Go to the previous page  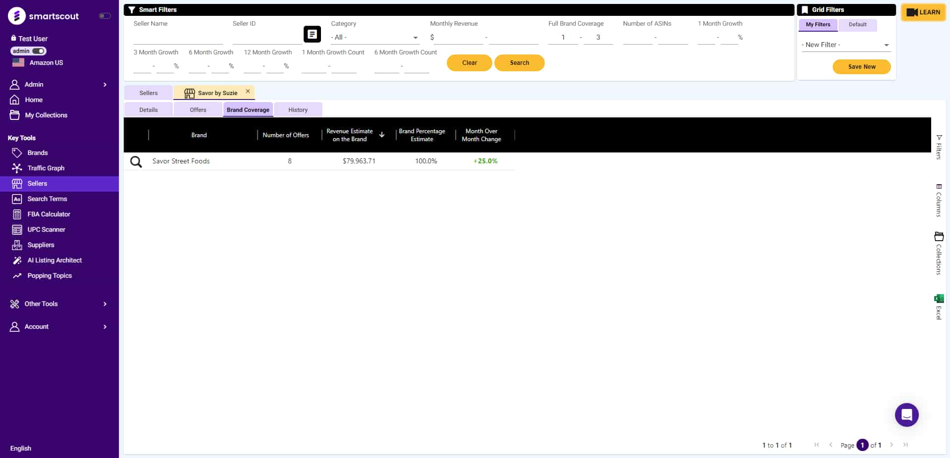[x=831, y=445]
